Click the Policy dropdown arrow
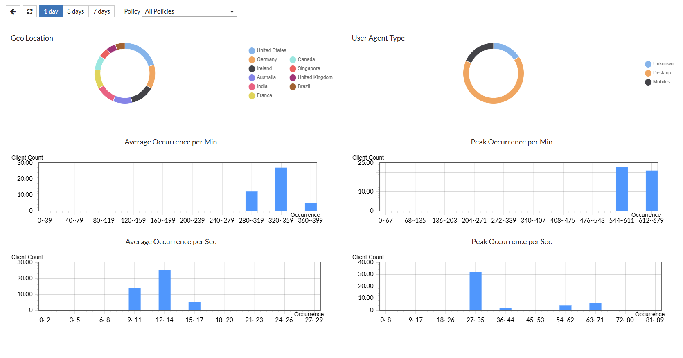The height and width of the screenshot is (358, 683). 232,11
